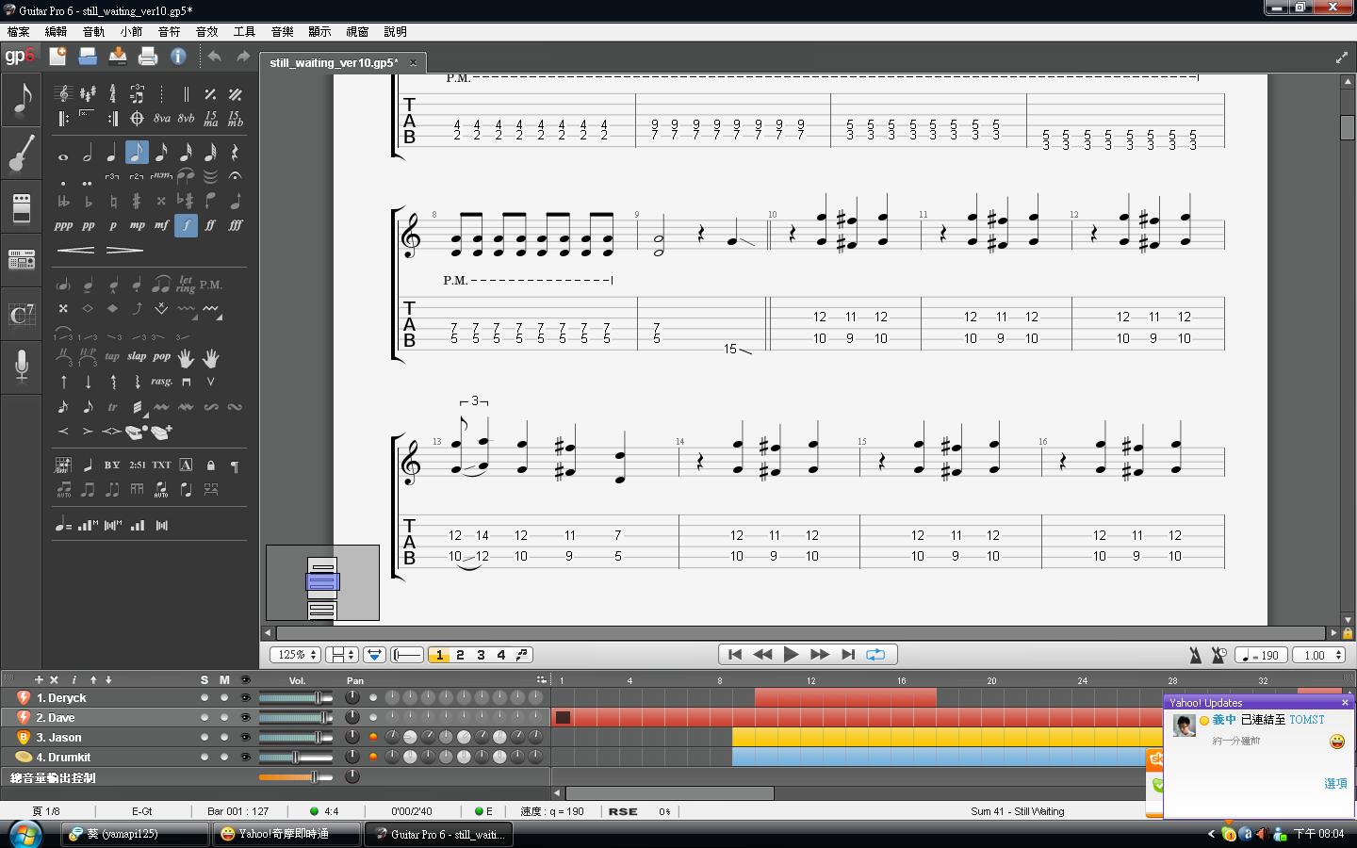This screenshot has width=1357, height=848.
Task: Toggle solo for the 2. Dave track
Action: click(204, 718)
